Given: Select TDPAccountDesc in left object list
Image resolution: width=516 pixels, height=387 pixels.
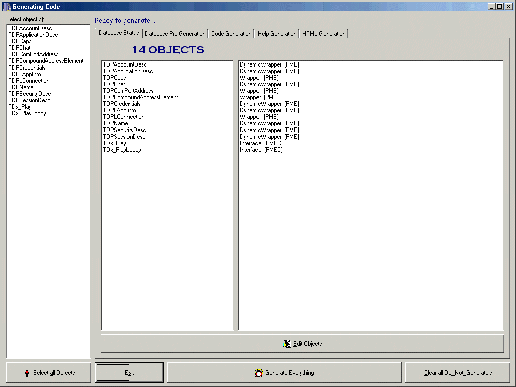Looking at the screenshot, I should [x=30, y=28].
